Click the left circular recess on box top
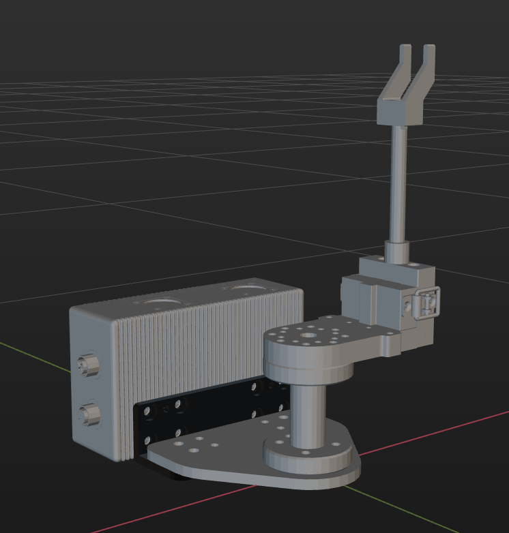Screen dimensions: 509x533 [162, 302]
